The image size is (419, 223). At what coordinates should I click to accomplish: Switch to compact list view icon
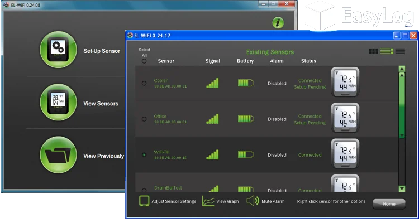(x=400, y=51)
